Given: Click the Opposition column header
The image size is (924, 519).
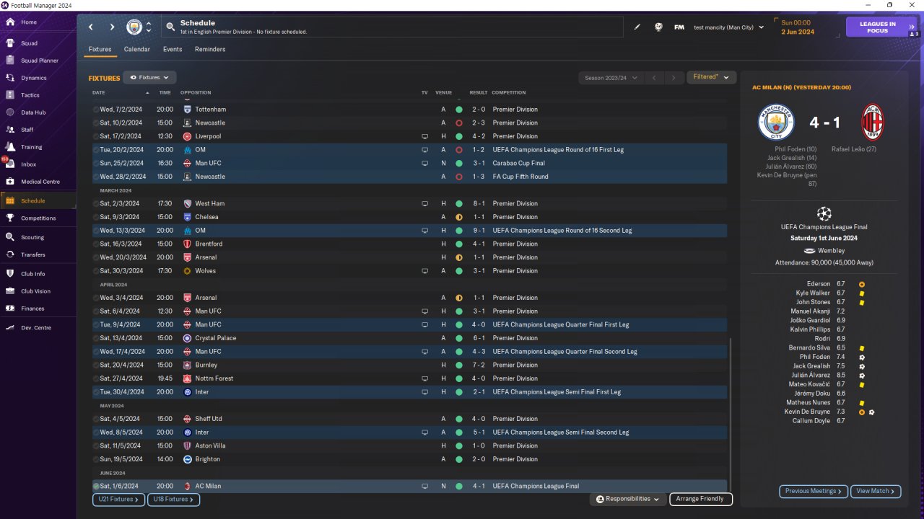Looking at the screenshot, I should [x=196, y=92].
